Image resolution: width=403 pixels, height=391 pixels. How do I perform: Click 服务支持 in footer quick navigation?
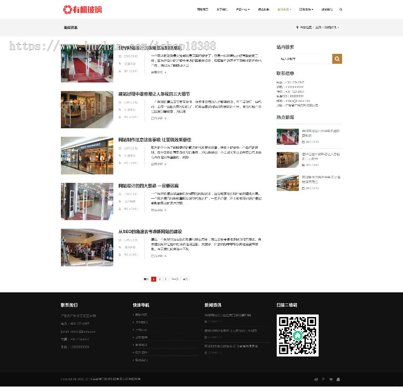[141, 352]
